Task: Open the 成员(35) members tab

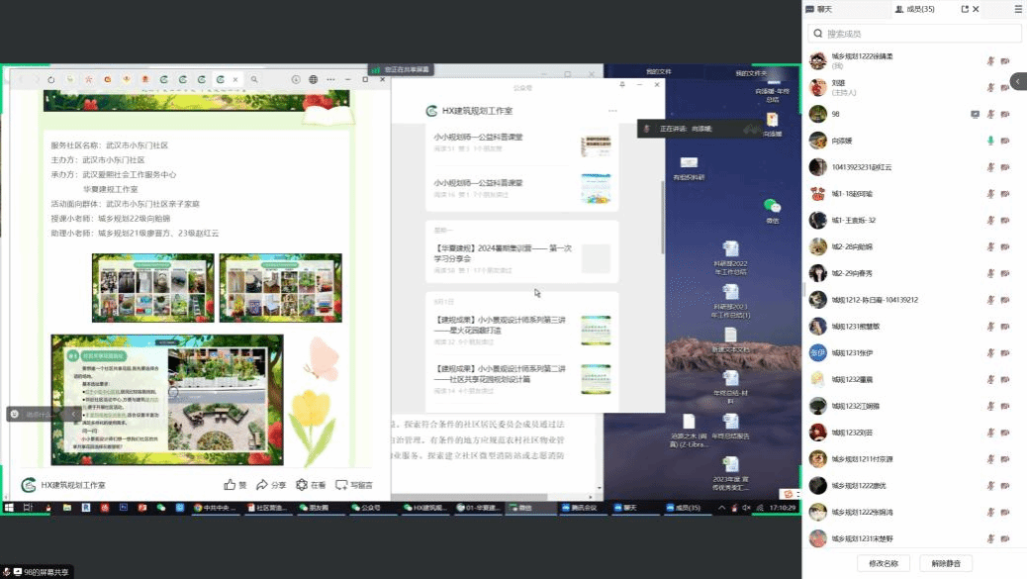Action: 915,9
